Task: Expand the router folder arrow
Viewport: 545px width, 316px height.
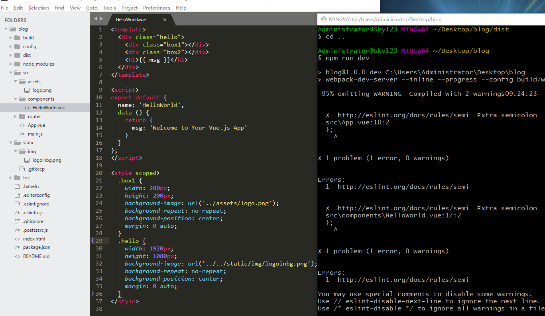Action: (x=16, y=116)
